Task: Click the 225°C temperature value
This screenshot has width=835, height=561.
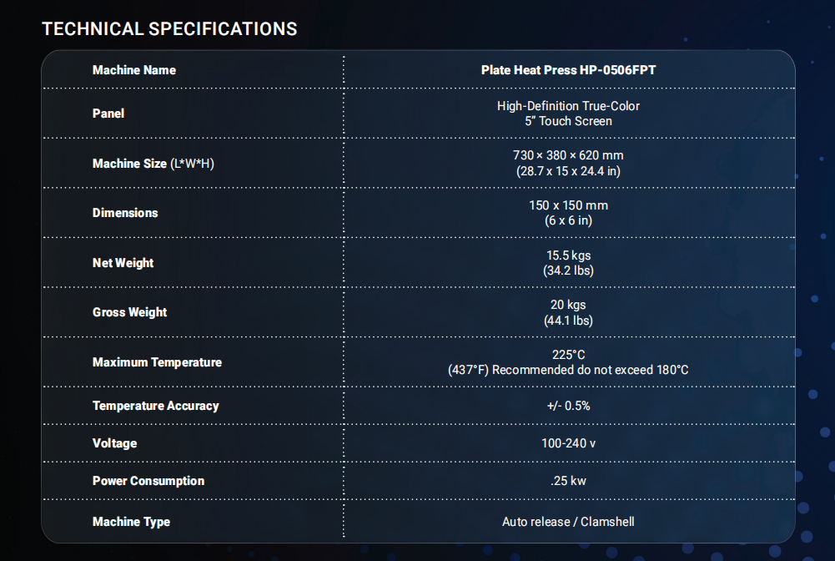Action: [568, 355]
